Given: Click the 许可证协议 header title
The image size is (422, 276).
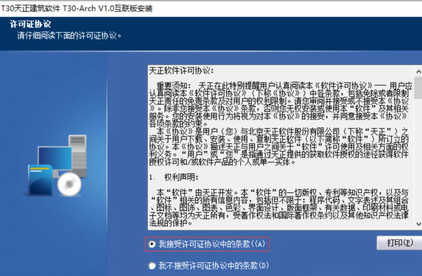Looking at the screenshot, I should point(30,24).
